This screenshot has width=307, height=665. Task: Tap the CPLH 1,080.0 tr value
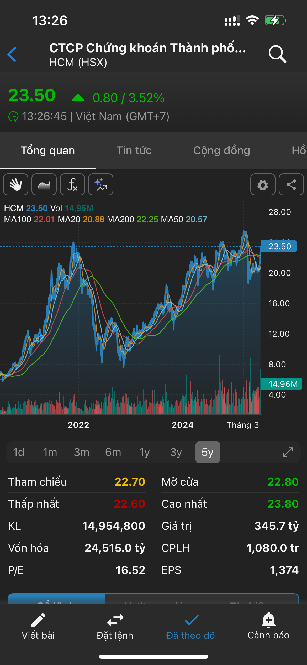coord(273,548)
